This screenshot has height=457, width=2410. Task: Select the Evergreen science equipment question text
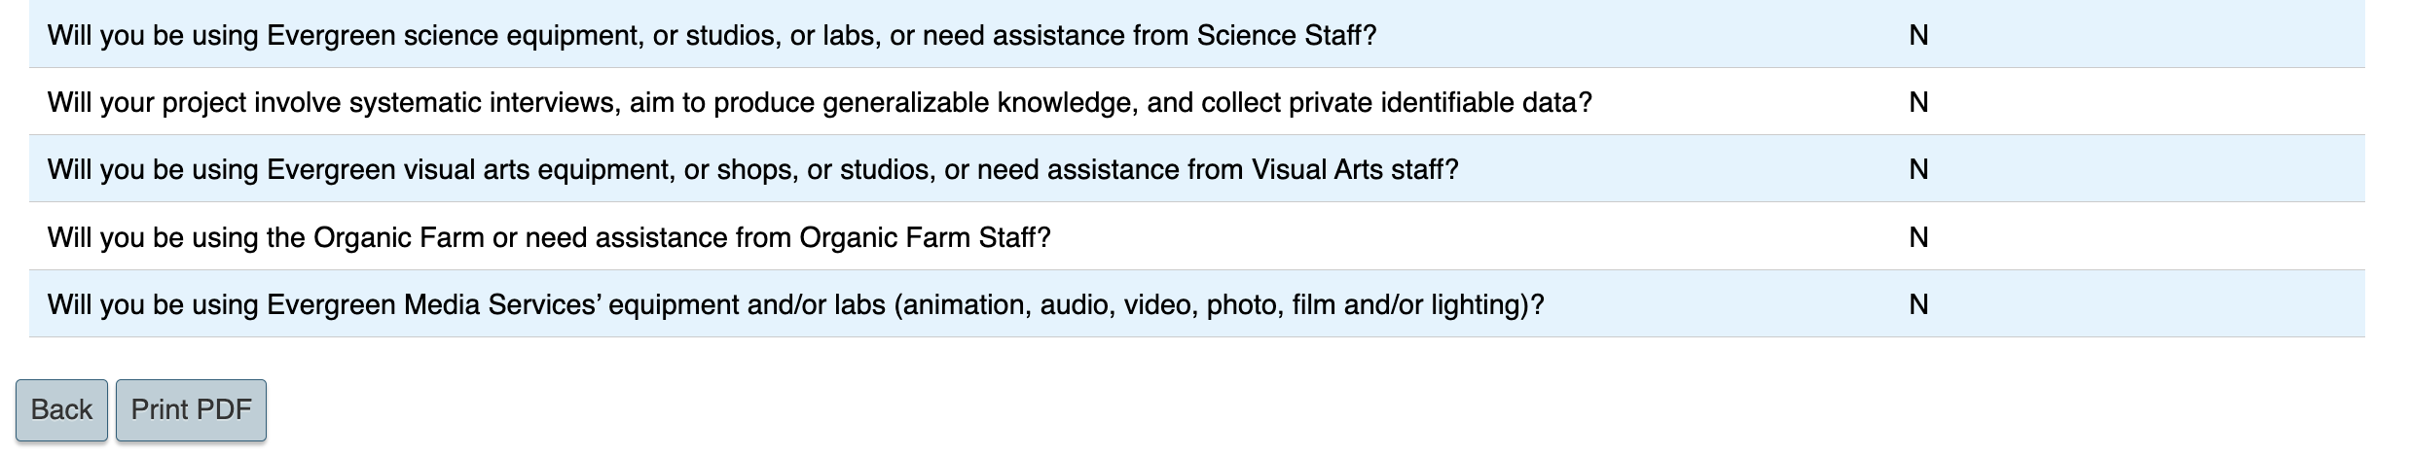[x=712, y=36]
